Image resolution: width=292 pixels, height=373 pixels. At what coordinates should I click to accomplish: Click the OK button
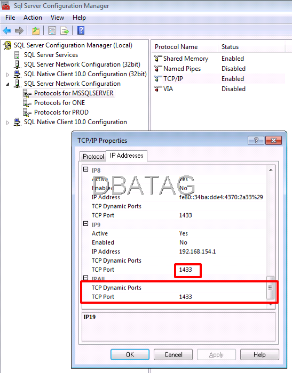(130, 355)
